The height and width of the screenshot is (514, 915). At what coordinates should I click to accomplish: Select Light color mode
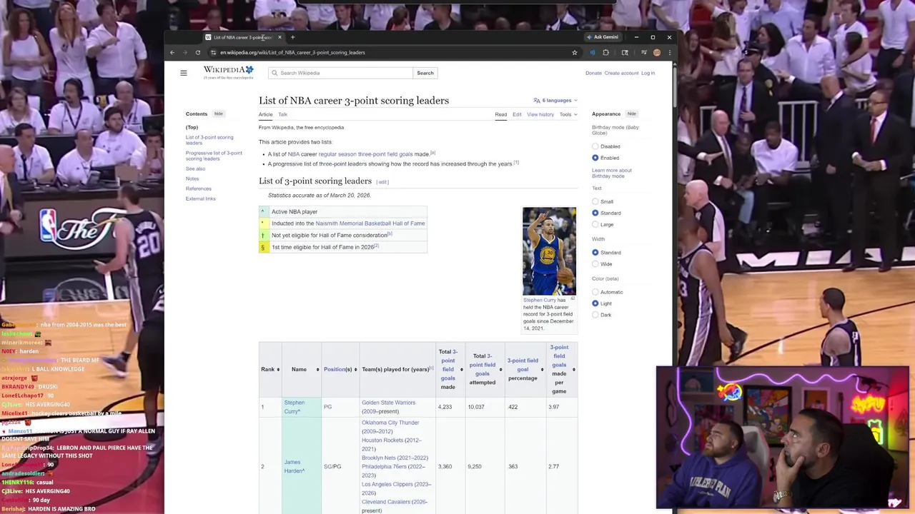(x=595, y=303)
